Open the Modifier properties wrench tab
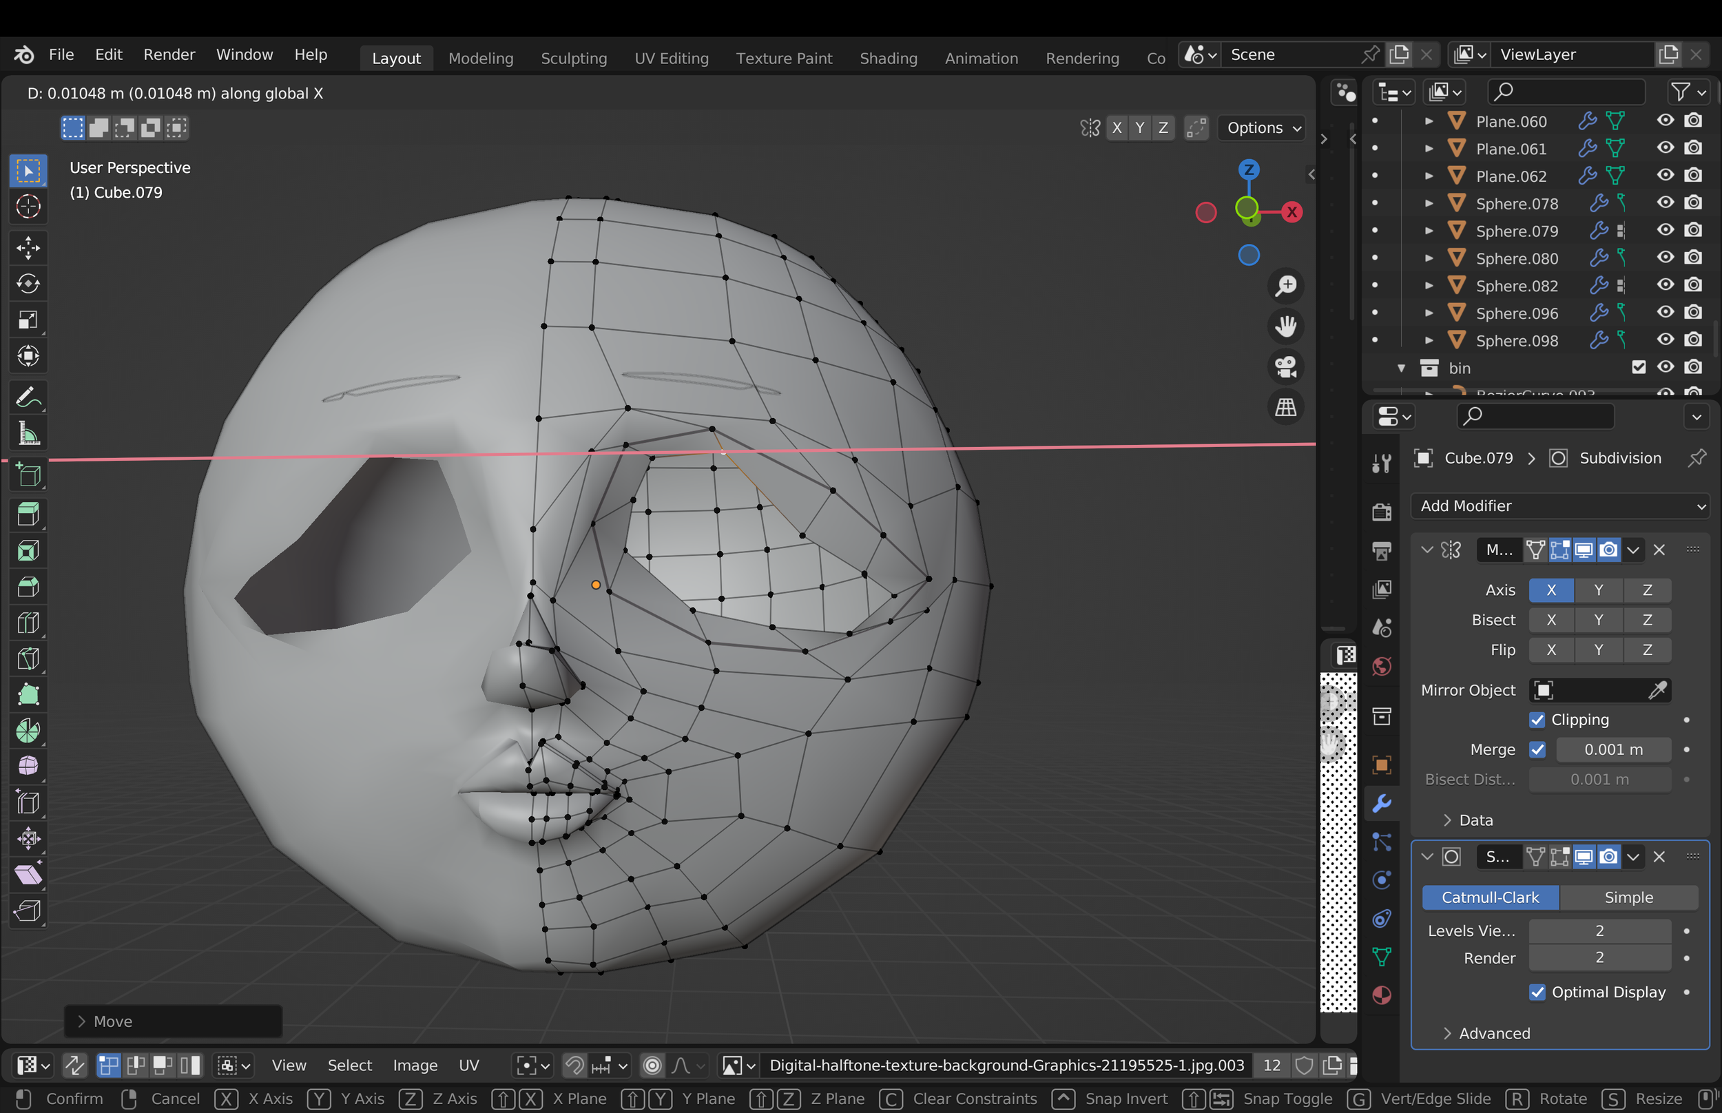The height and width of the screenshot is (1113, 1722). tap(1382, 803)
